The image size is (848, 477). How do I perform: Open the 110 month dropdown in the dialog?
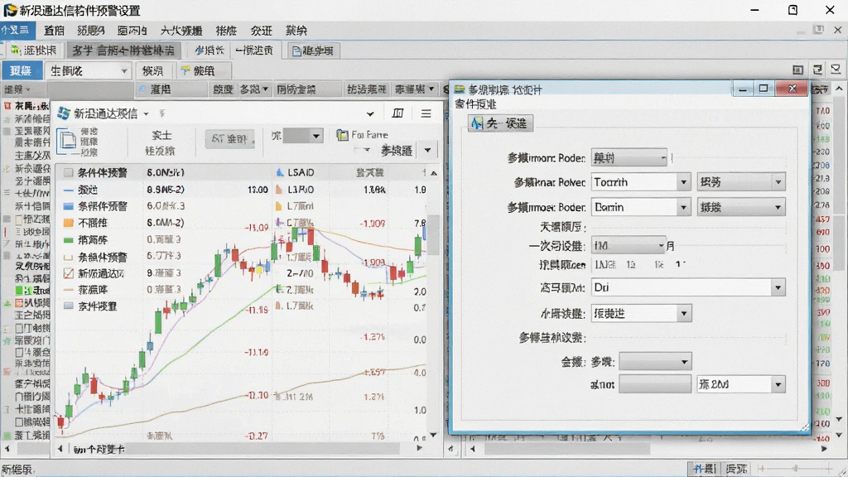coord(629,246)
